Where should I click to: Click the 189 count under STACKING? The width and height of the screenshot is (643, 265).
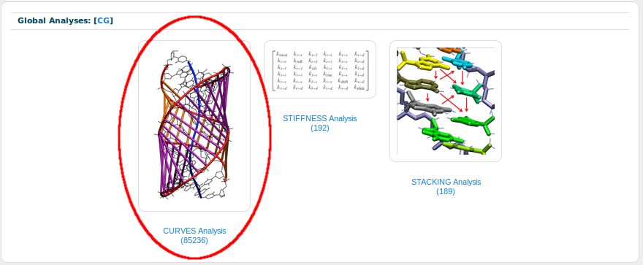pos(446,192)
